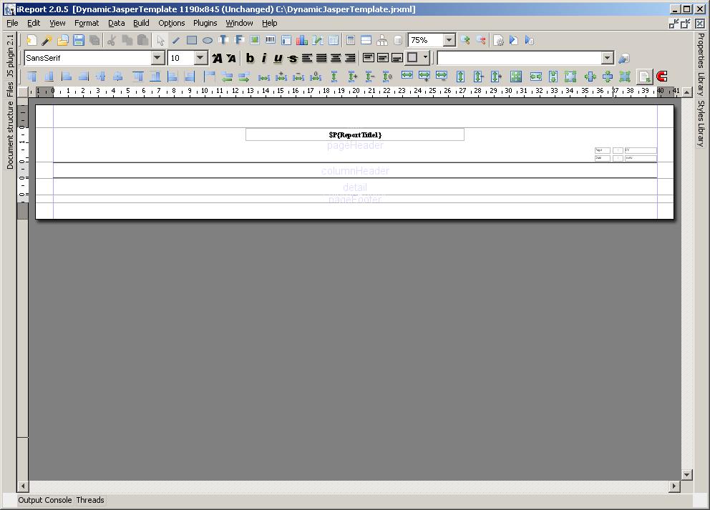Select the Ellipse tool
Screen dimensions: 710x510
(x=208, y=39)
